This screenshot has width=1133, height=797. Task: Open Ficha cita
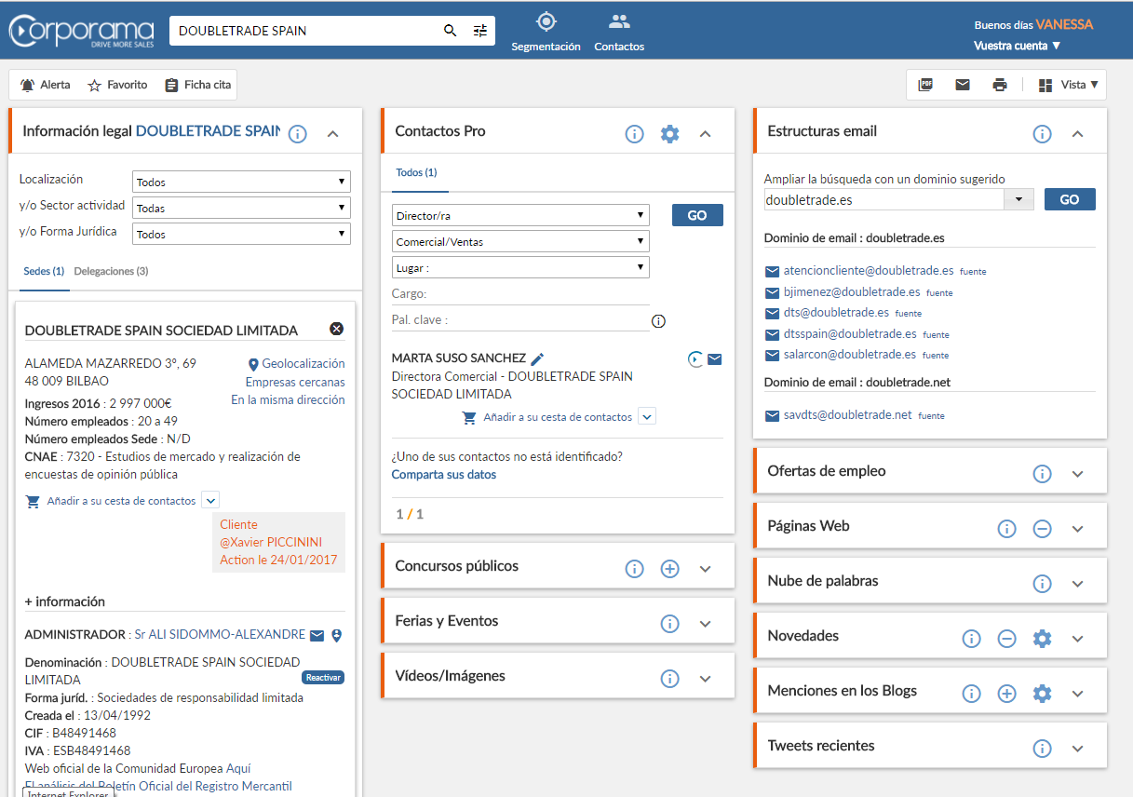pyautogui.click(x=197, y=85)
